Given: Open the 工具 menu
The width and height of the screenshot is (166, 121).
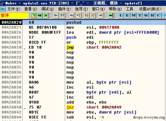Looking at the screenshot, I should (129, 9).
